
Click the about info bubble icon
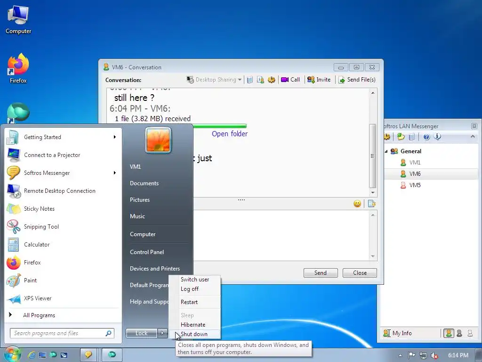click(437, 137)
